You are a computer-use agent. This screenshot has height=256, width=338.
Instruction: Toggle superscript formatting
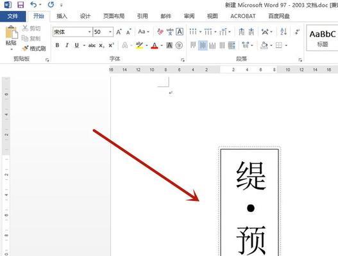point(111,45)
